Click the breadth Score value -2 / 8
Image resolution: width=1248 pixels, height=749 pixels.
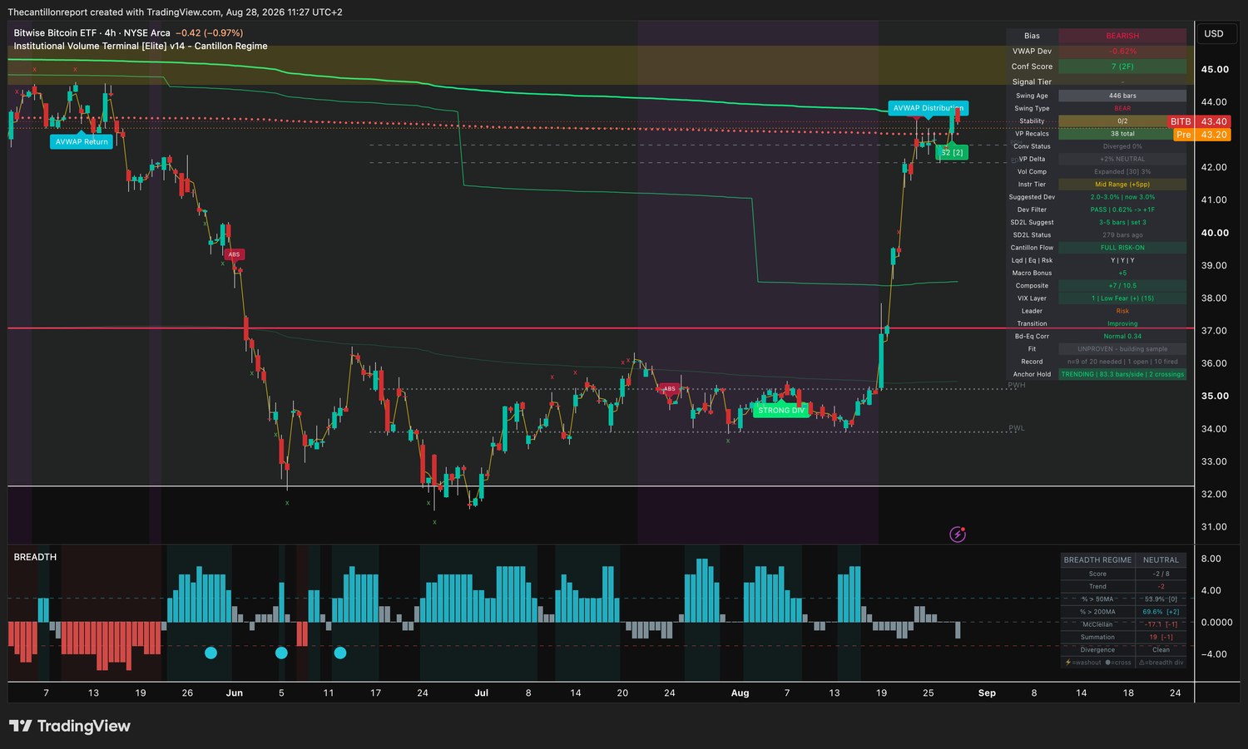(1161, 574)
